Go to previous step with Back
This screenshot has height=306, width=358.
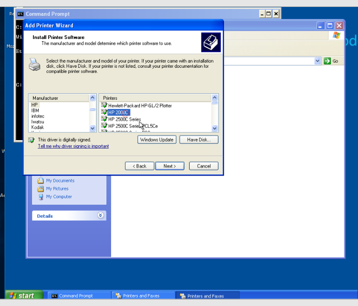(139, 166)
